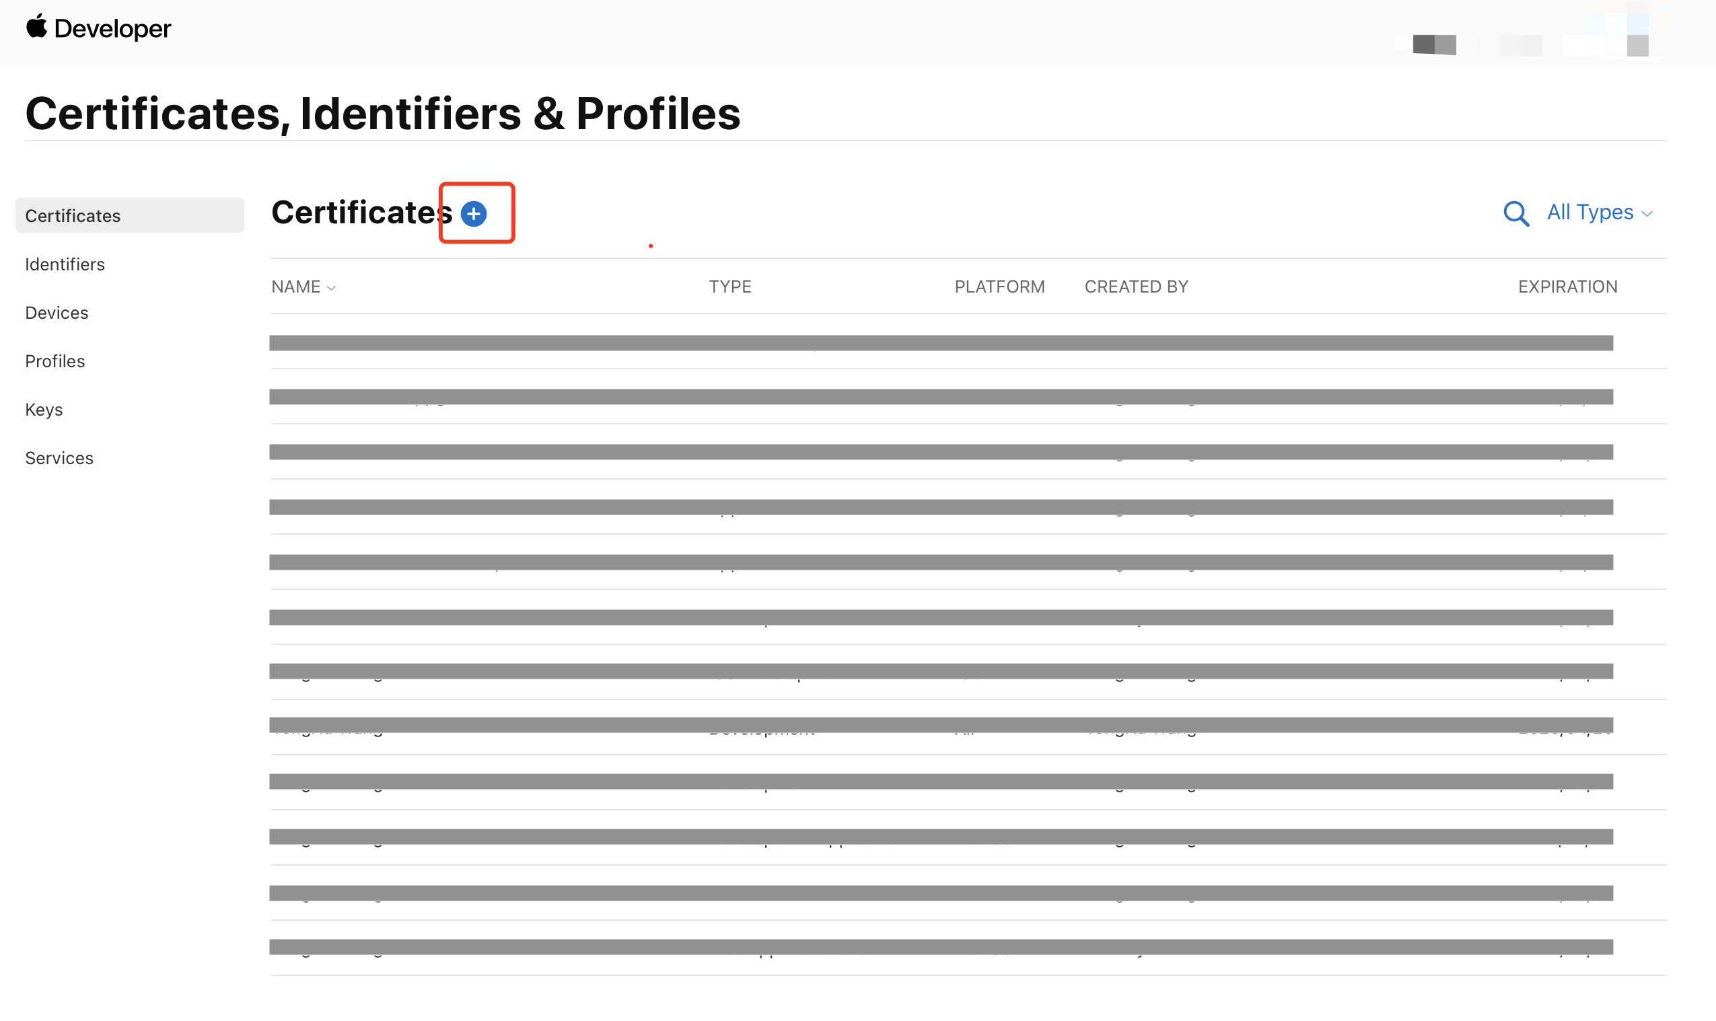
Task: Select Certificates in the sidebar
Action: tap(129, 215)
